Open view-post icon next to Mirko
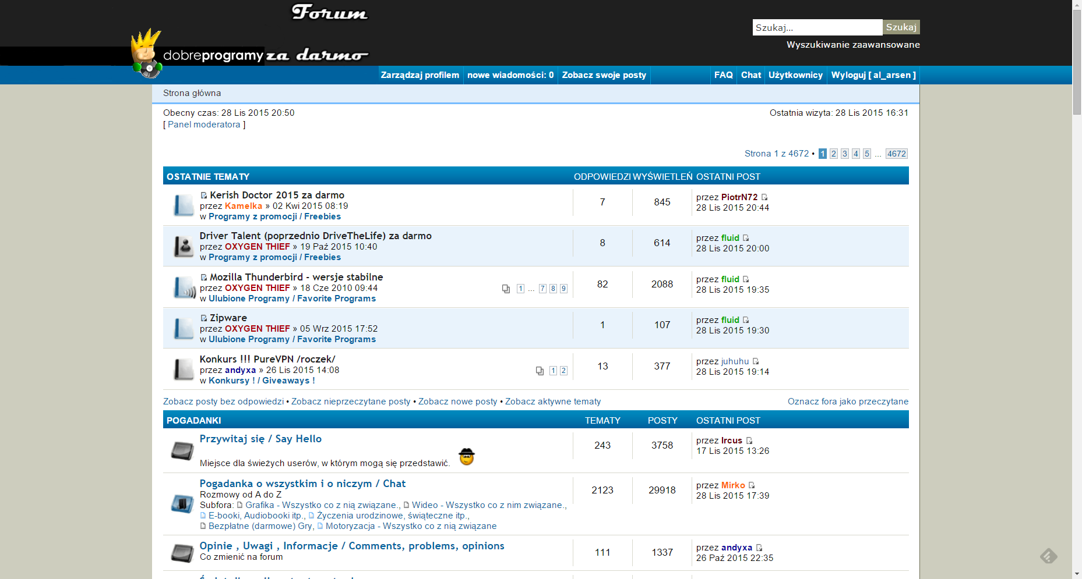This screenshot has height=579, width=1082. (x=752, y=485)
